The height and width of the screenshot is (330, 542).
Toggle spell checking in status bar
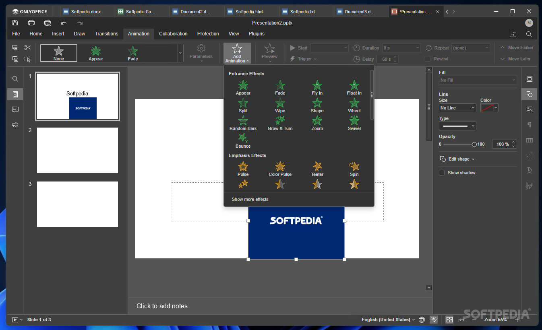coord(434,320)
